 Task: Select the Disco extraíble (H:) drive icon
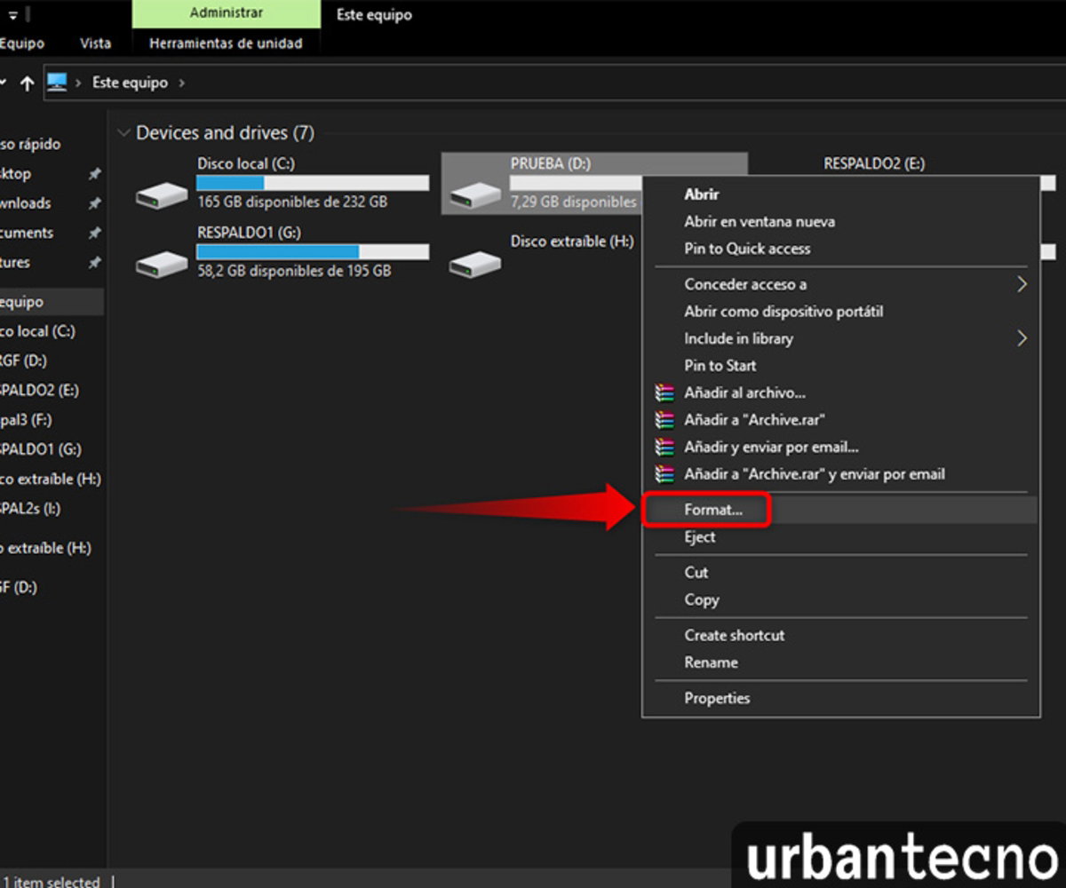click(x=474, y=263)
